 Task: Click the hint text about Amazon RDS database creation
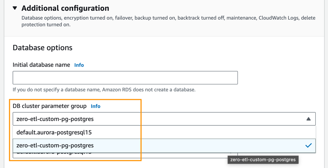click(104, 90)
